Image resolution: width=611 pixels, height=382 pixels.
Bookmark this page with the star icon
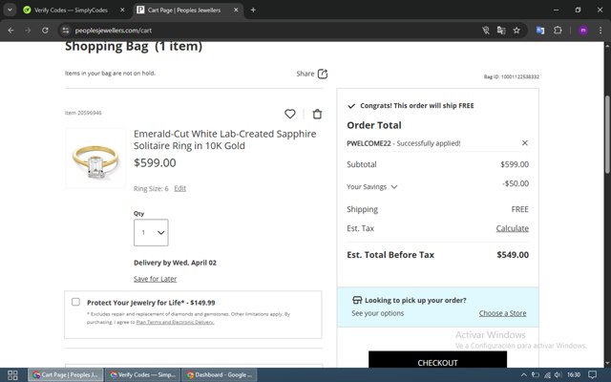516,31
